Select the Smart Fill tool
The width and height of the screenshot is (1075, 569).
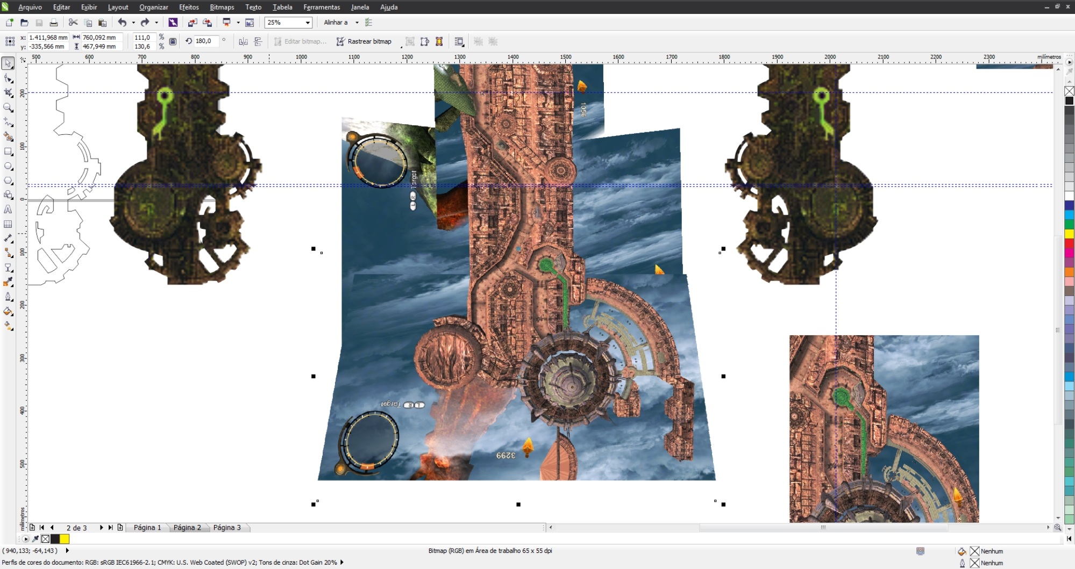point(8,136)
